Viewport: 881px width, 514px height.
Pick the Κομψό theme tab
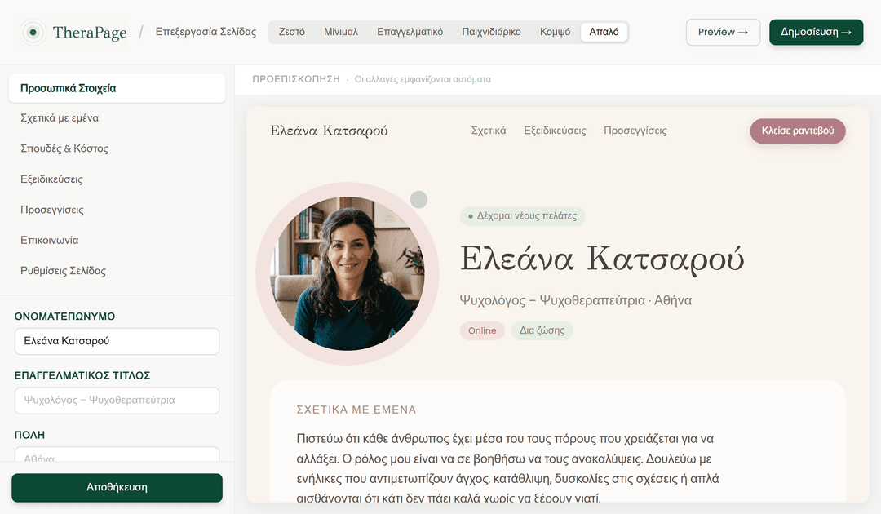coord(555,32)
